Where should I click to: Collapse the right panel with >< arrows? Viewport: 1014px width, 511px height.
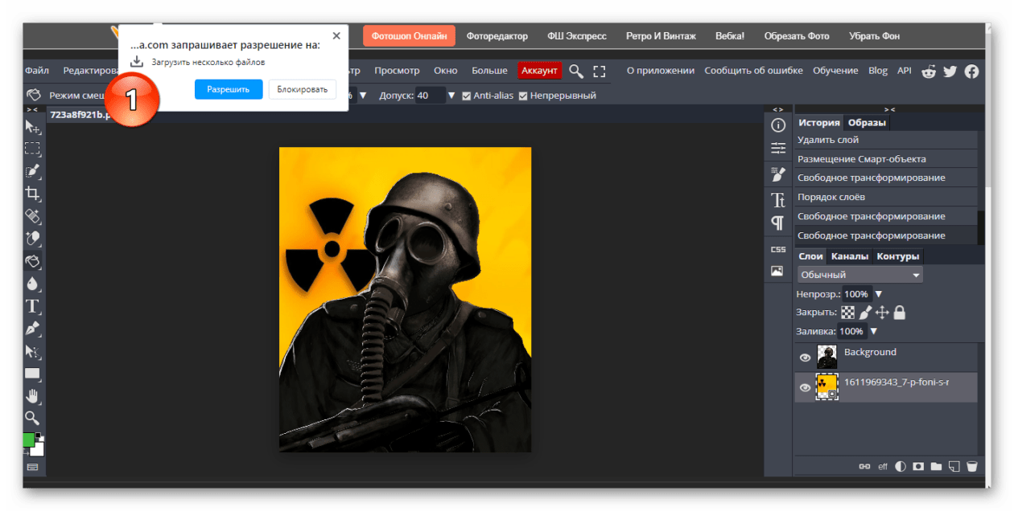point(889,109)
